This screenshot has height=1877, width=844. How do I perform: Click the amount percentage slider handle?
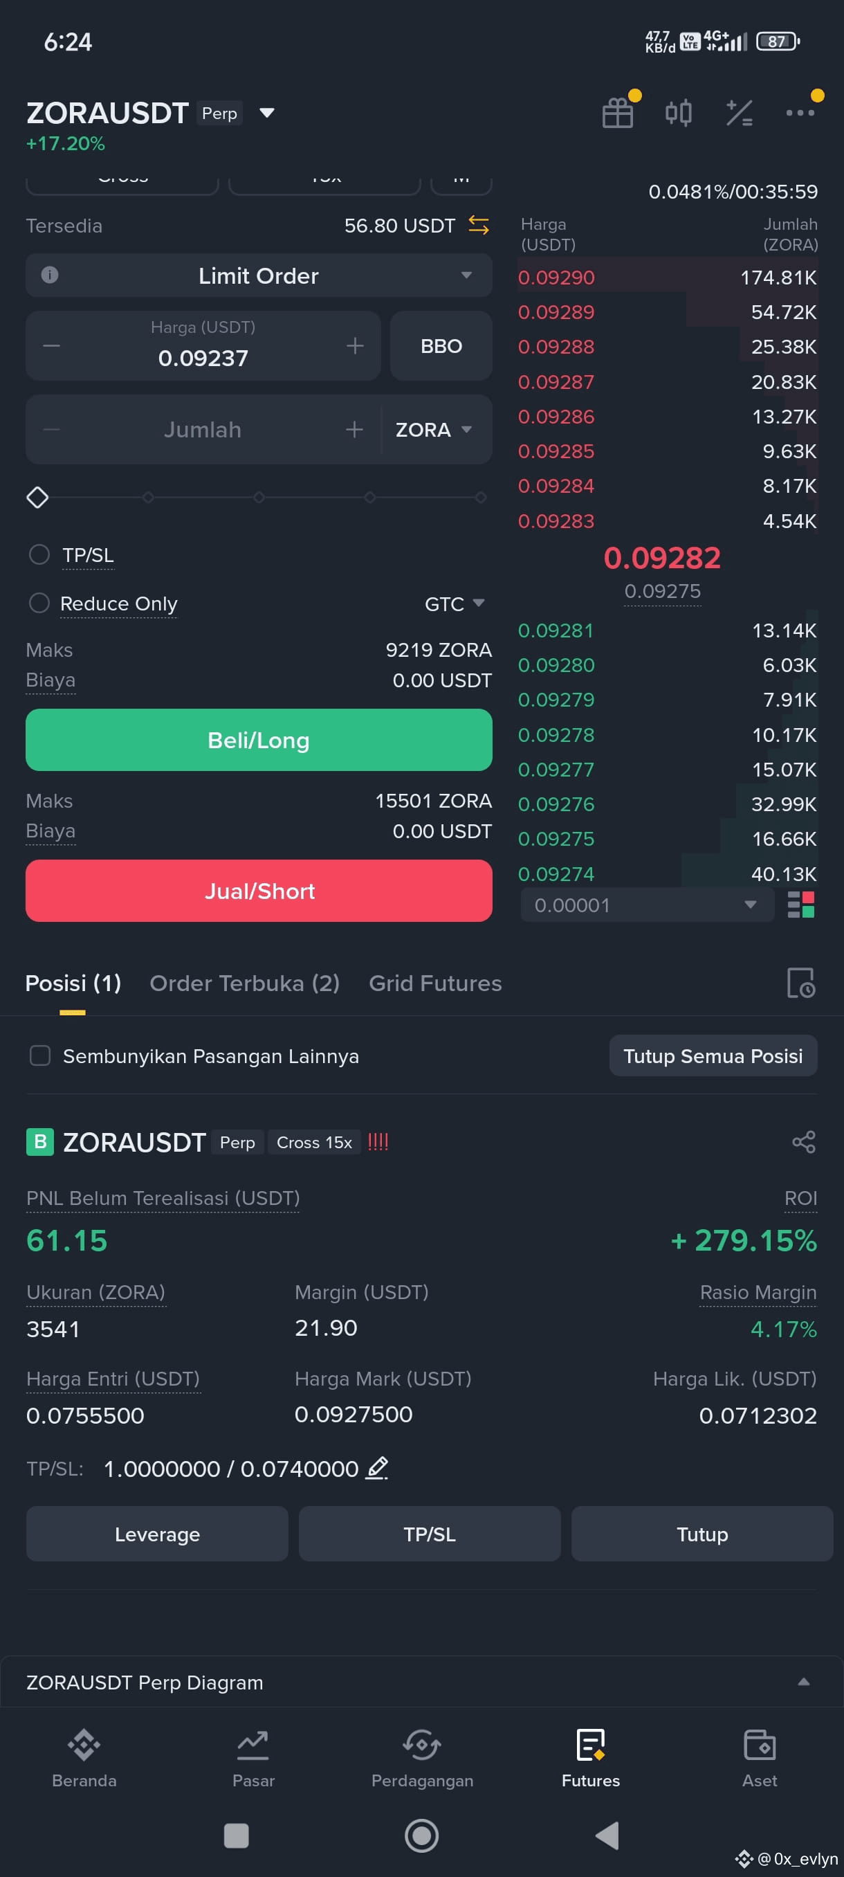pyautogui.click(x=37, y=498)
